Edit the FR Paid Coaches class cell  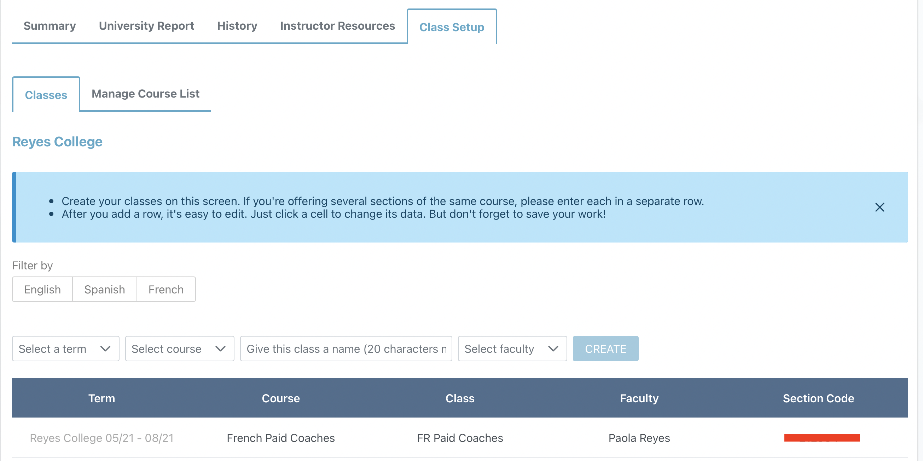tap(460, 438)
